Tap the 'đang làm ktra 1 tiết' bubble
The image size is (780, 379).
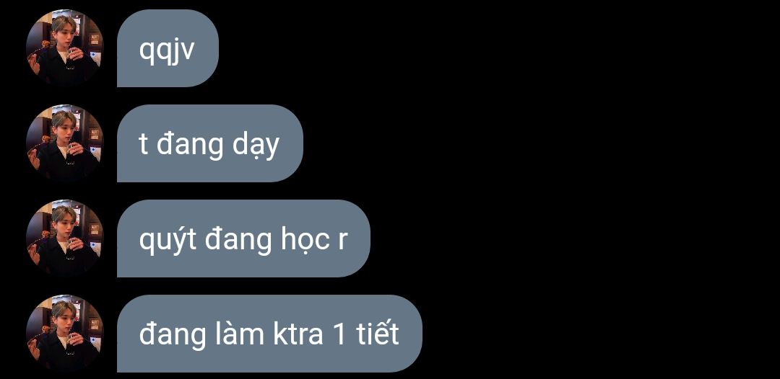(269, 334)
